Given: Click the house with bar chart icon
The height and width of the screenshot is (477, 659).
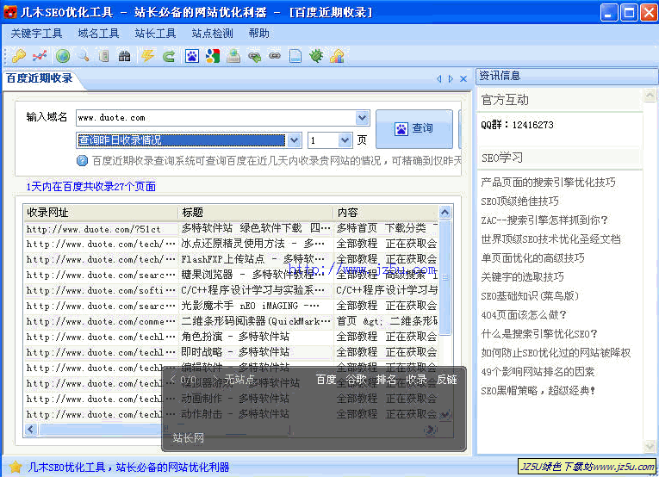Looking at the screenshot, I should click(337, 56).
